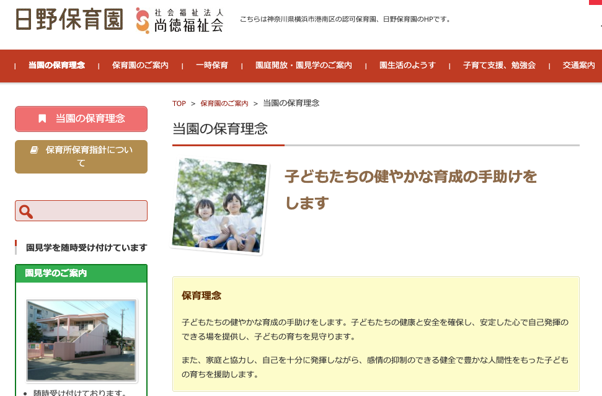Open 園生活のようす menu item
This screenshot has width=602, height=396.
point(407,65)
